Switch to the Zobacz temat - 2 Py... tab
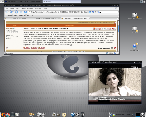The height and width of the screenshot is (117, 146). click(x=47, y=18)
